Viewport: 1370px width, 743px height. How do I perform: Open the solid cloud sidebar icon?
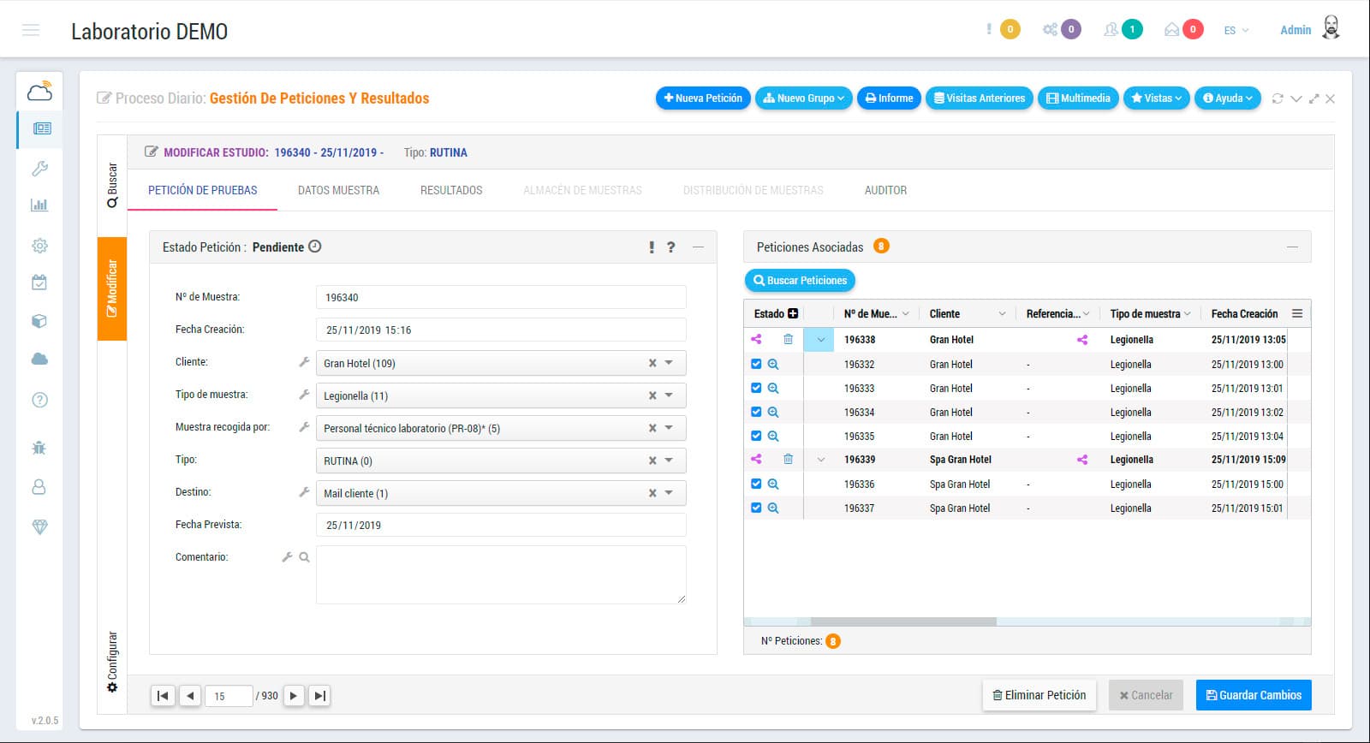[39, 360]
